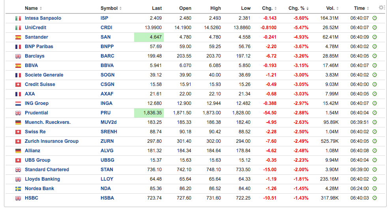Open the Muench. Rueckvers. stock link
Viewport: 391px width, 213px height.
point(48,122)
